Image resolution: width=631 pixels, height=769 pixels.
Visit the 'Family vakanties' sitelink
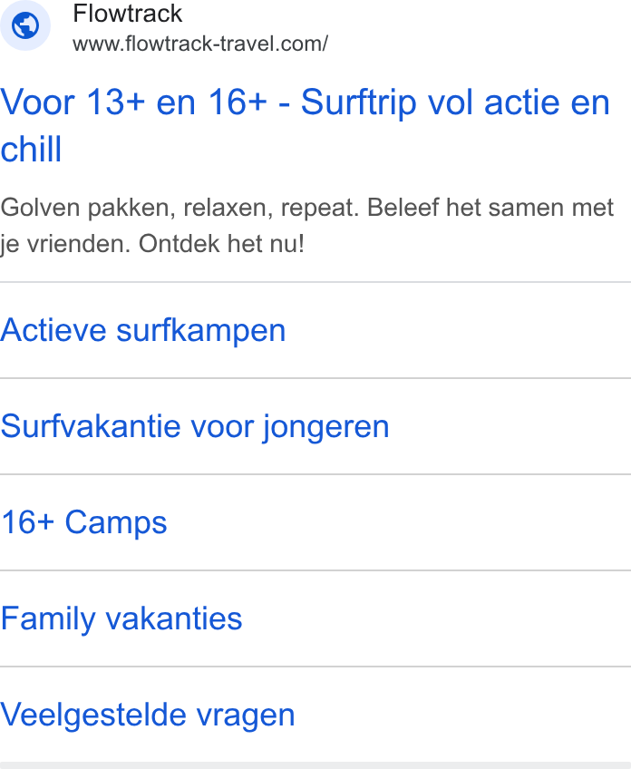click(121, 618)
